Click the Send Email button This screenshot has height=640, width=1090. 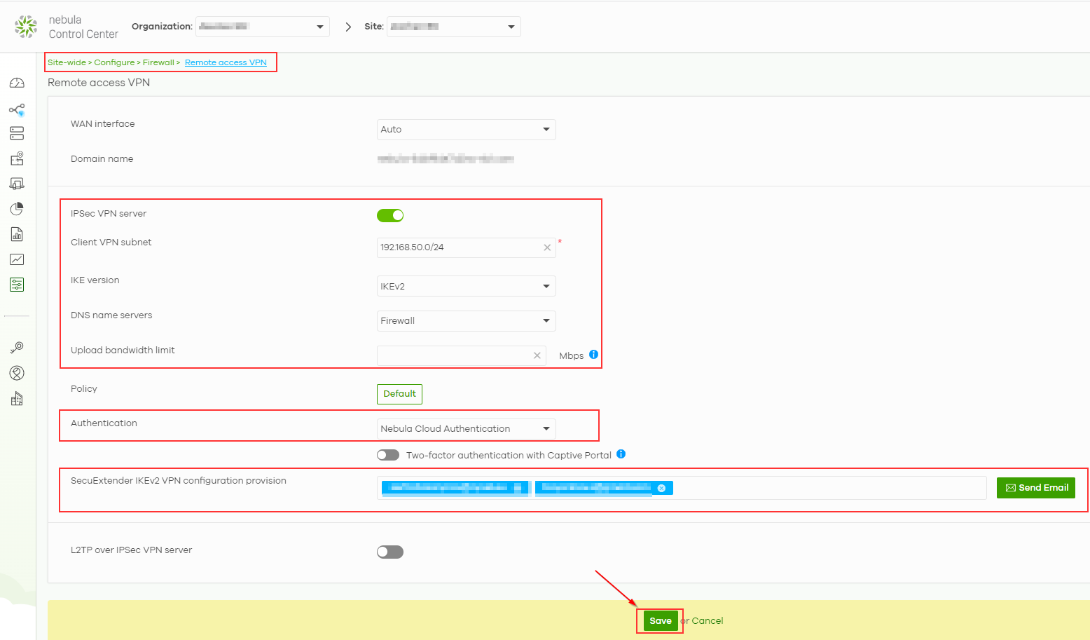tap(1035, 488)
